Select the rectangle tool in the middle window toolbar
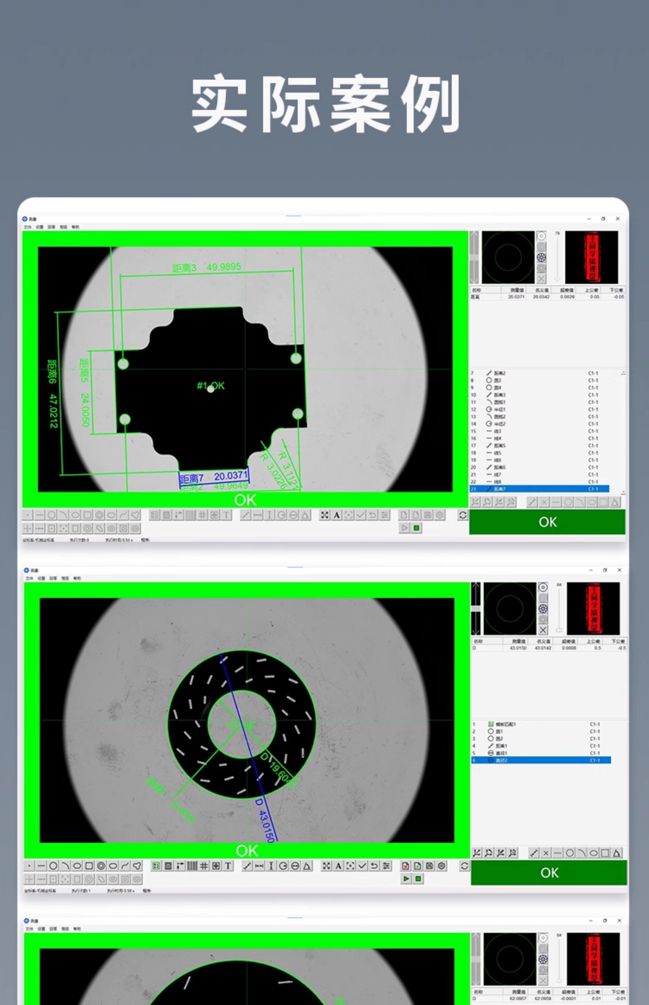The image size is (649, 1005). click(89, 866)
